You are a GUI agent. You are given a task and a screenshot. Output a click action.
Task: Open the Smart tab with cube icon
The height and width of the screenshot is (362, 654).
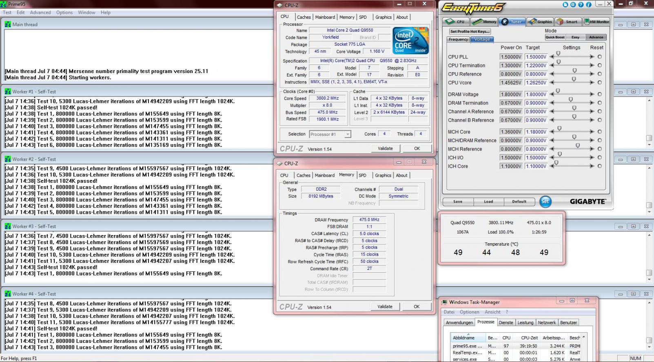pos(568,22)
